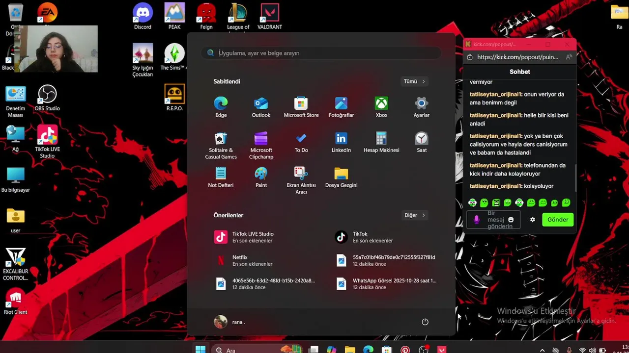Show hidden tray icons chevron

(x=543, y=350)
